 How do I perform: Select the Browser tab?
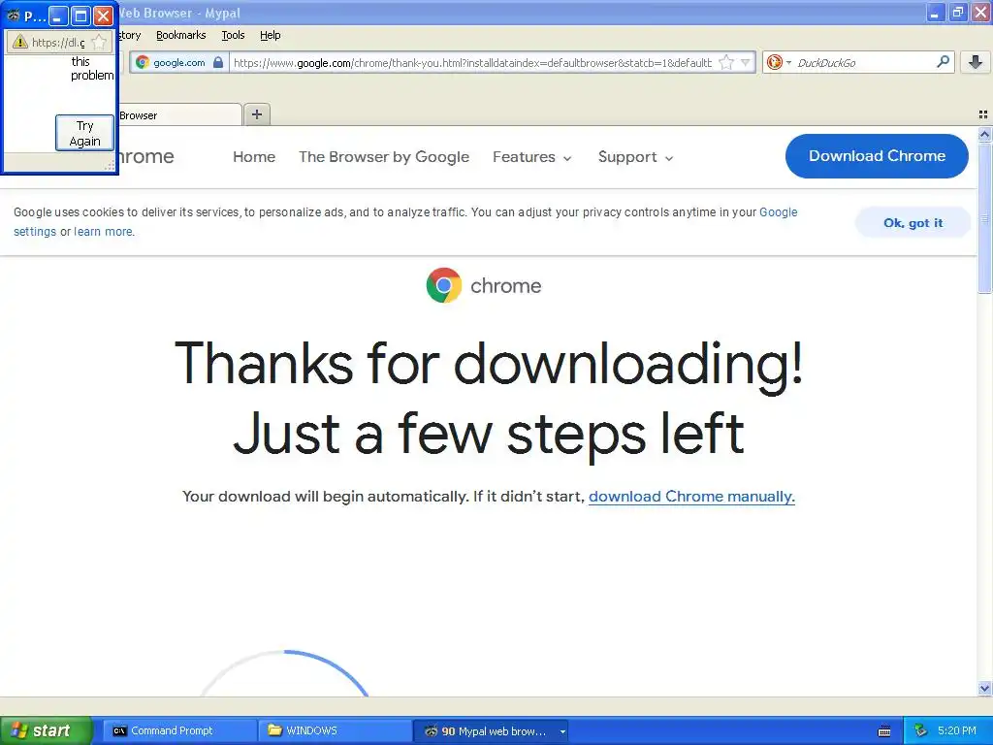[179, 115]
